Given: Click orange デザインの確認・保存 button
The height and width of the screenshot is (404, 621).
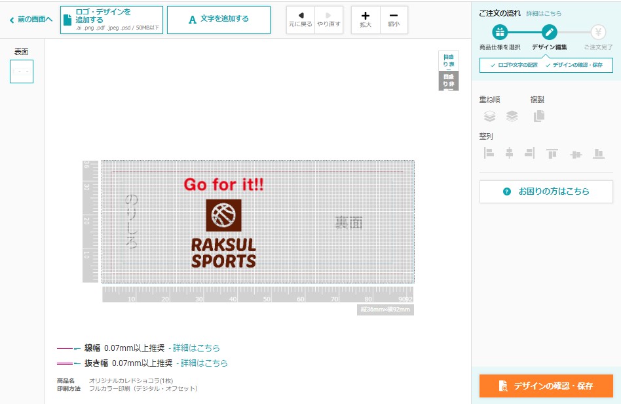Looking at the screenshot, I should [x=546, y=386].
